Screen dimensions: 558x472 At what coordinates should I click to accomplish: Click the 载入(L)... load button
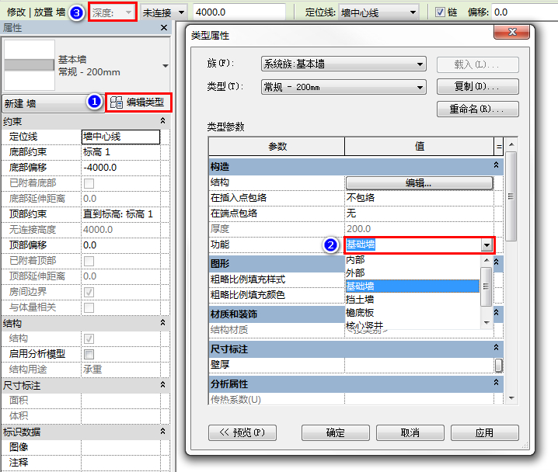(x=478, y=64)
